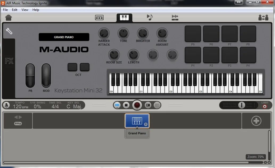Viewport: 275px width, 168px height.
Task: Click the Grand Piano tooltip label
Action: [137, 133]
